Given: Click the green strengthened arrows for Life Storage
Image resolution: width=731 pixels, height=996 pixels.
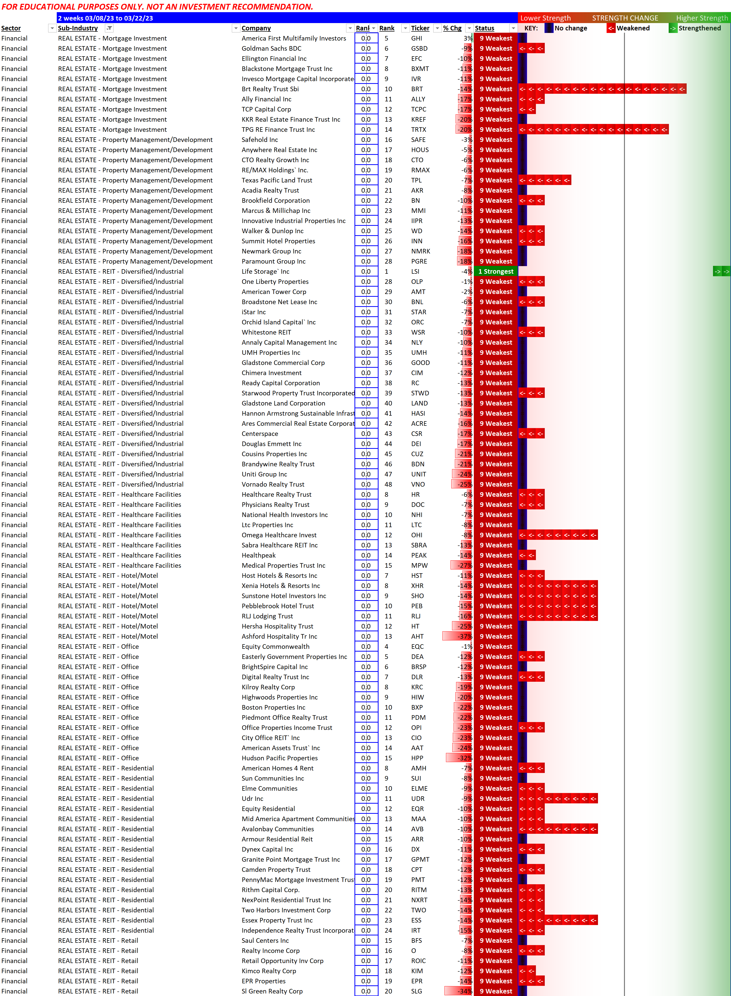Looking at the screenshot, I should [721, 272].
